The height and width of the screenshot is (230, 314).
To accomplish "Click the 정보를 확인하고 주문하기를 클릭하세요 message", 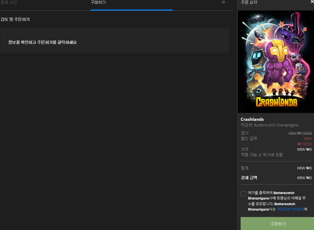I will click(x=42, y=42).
